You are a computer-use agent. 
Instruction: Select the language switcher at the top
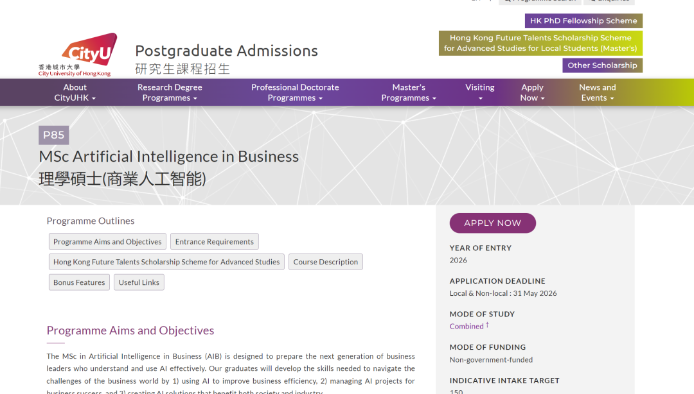[476, 1]
